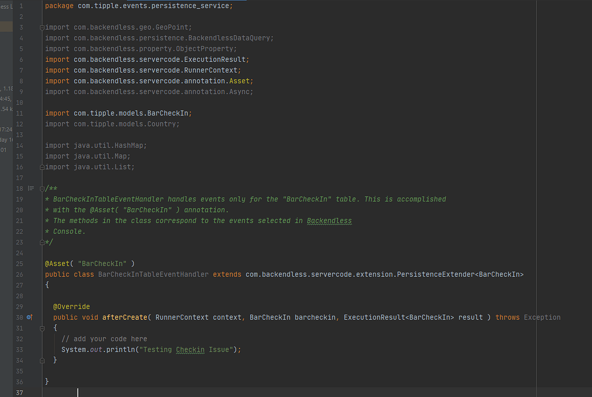Collapse the import block at line 3
Viewport: 592px width, 397px height.
(x=41, y=27)
